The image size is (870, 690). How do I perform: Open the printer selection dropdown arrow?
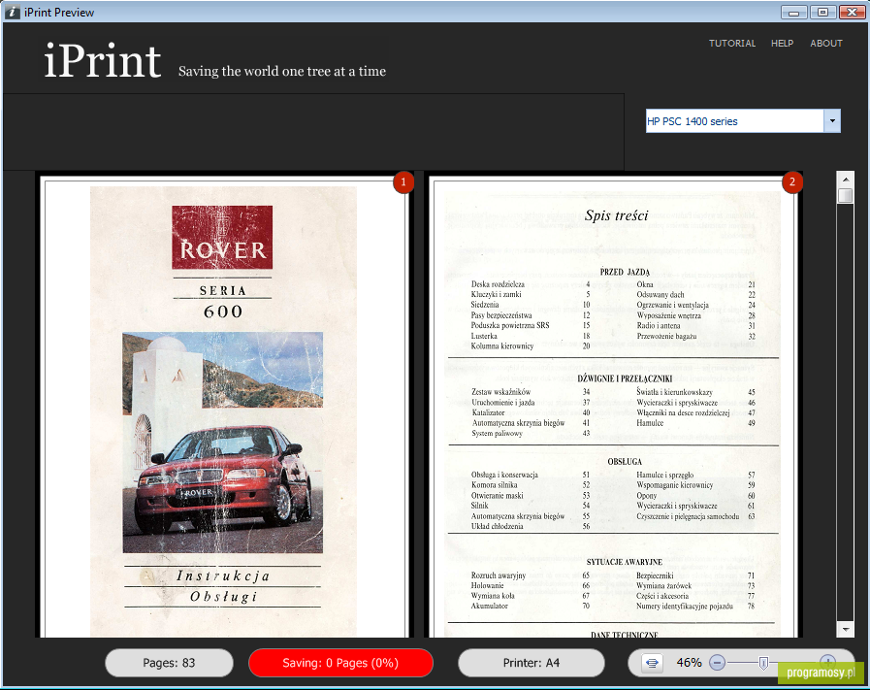pos(832,121)
